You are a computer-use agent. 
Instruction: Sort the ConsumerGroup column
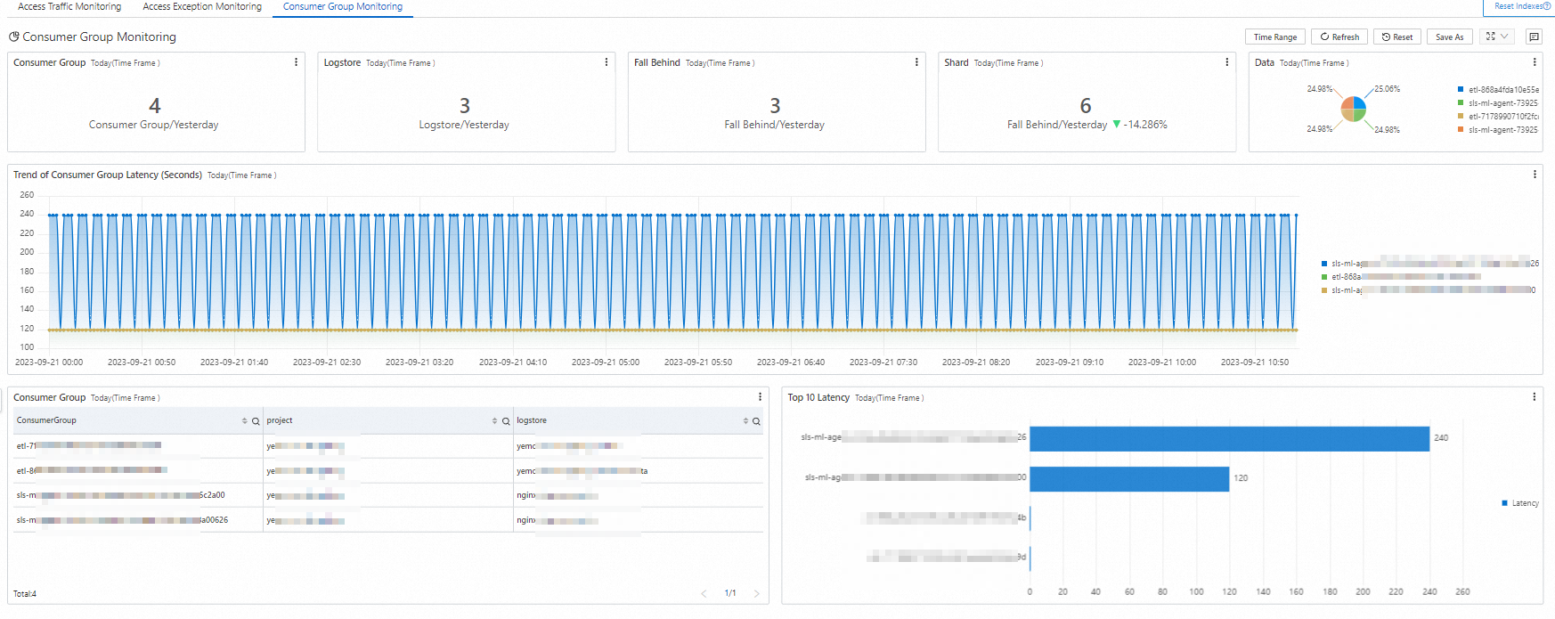(245, 421)
